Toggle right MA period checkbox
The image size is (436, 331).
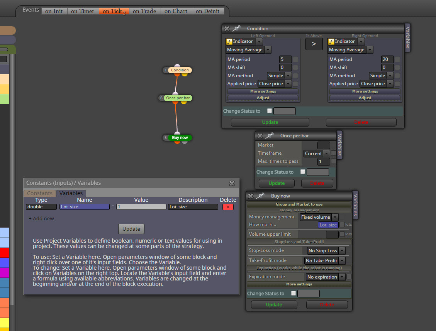[397, 59]
